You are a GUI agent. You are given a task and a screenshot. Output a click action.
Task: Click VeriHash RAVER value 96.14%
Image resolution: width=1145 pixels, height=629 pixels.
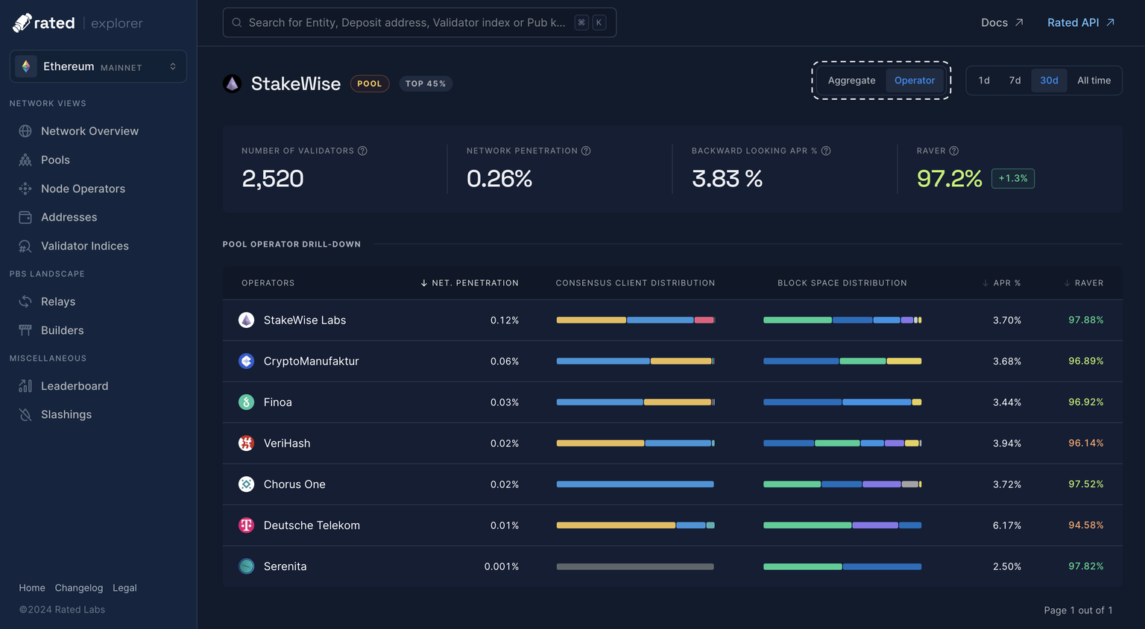[x=1086, y=443]
